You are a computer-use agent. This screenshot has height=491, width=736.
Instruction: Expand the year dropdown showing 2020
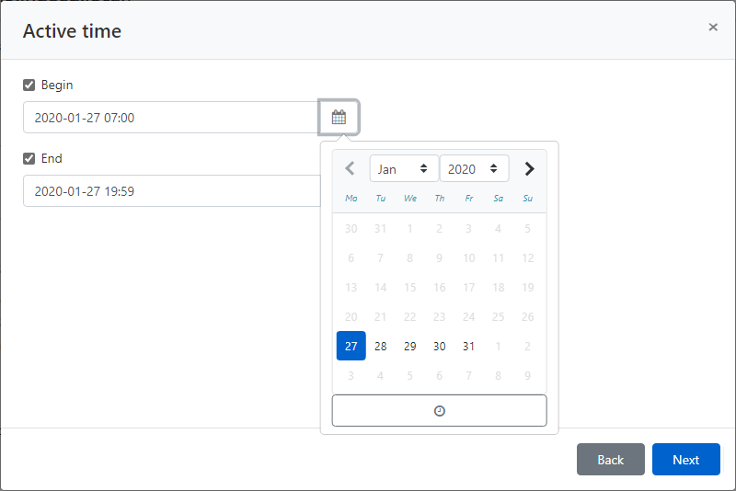tap(474, 169)
